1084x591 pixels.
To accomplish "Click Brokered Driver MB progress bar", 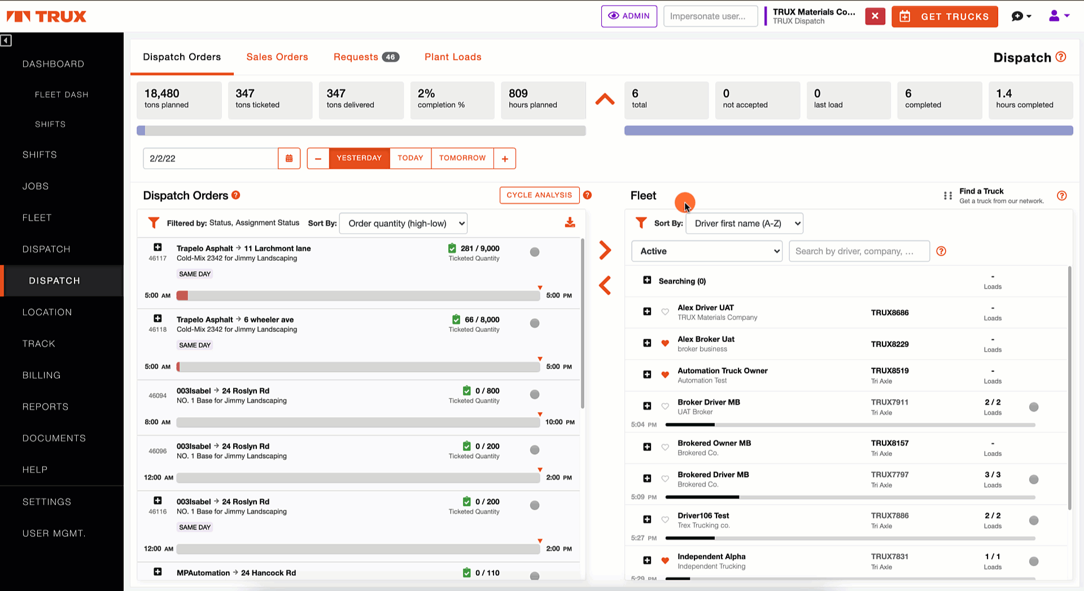I will [x=850, y=497].
